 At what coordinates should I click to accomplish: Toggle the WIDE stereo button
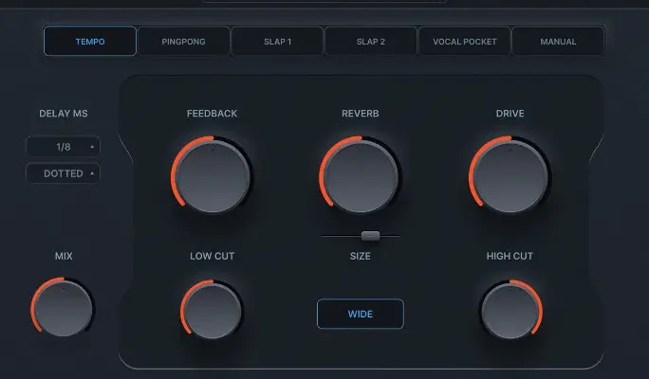[361, 314]
